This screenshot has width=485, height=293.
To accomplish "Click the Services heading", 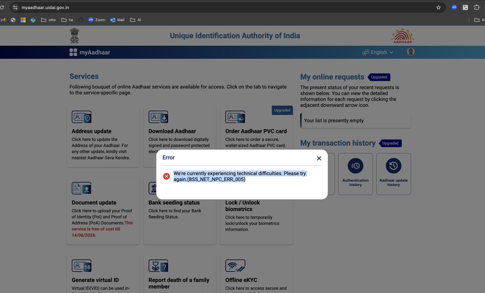I will point(84,76).
